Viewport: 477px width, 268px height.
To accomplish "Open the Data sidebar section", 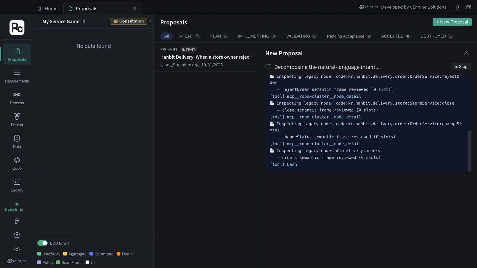I will click(x=17, y=142).
